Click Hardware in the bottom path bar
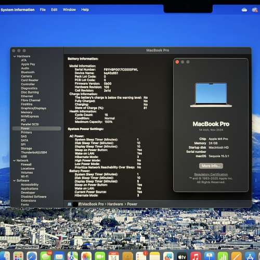 (x=115, y=204)
